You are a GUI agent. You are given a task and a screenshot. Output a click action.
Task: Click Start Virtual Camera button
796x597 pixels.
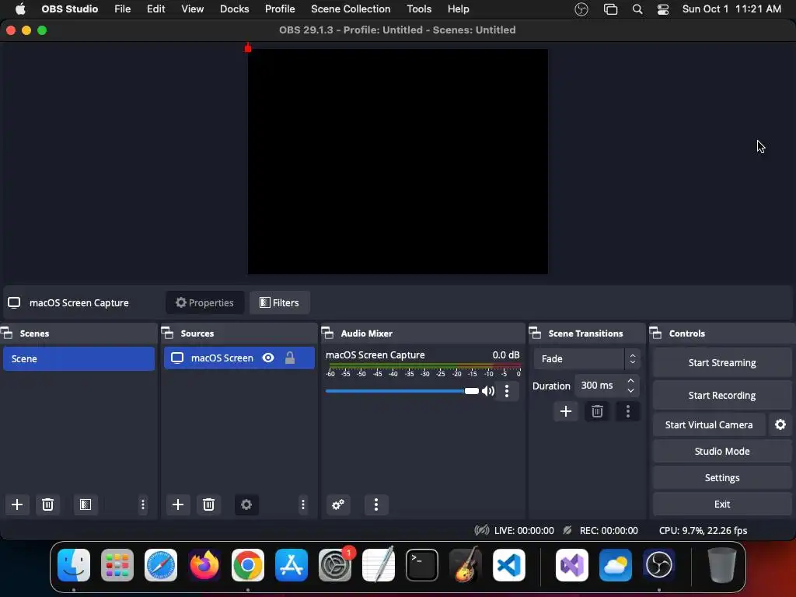click(x=709, y=424)
